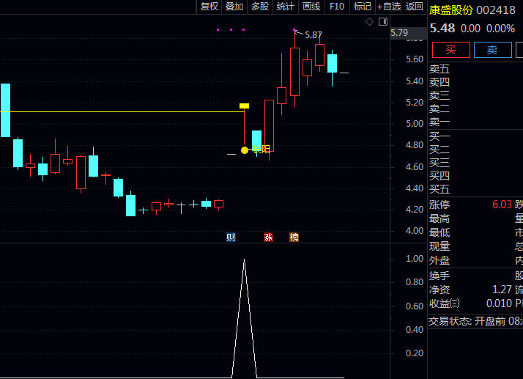Click the 净资 value 1.27

point(502,290)
